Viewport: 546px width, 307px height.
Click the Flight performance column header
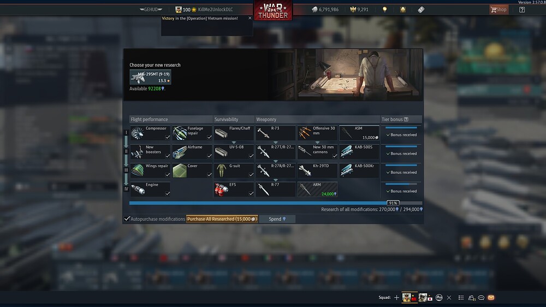point(171,119)
